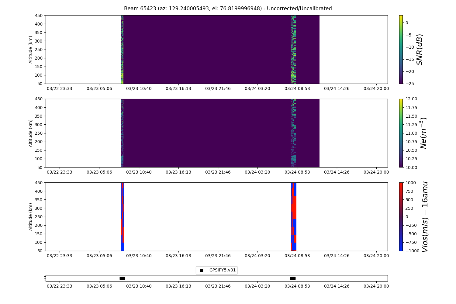Click the Beam 65423 plot title
456x304 pixels.
tap(228, 9)
